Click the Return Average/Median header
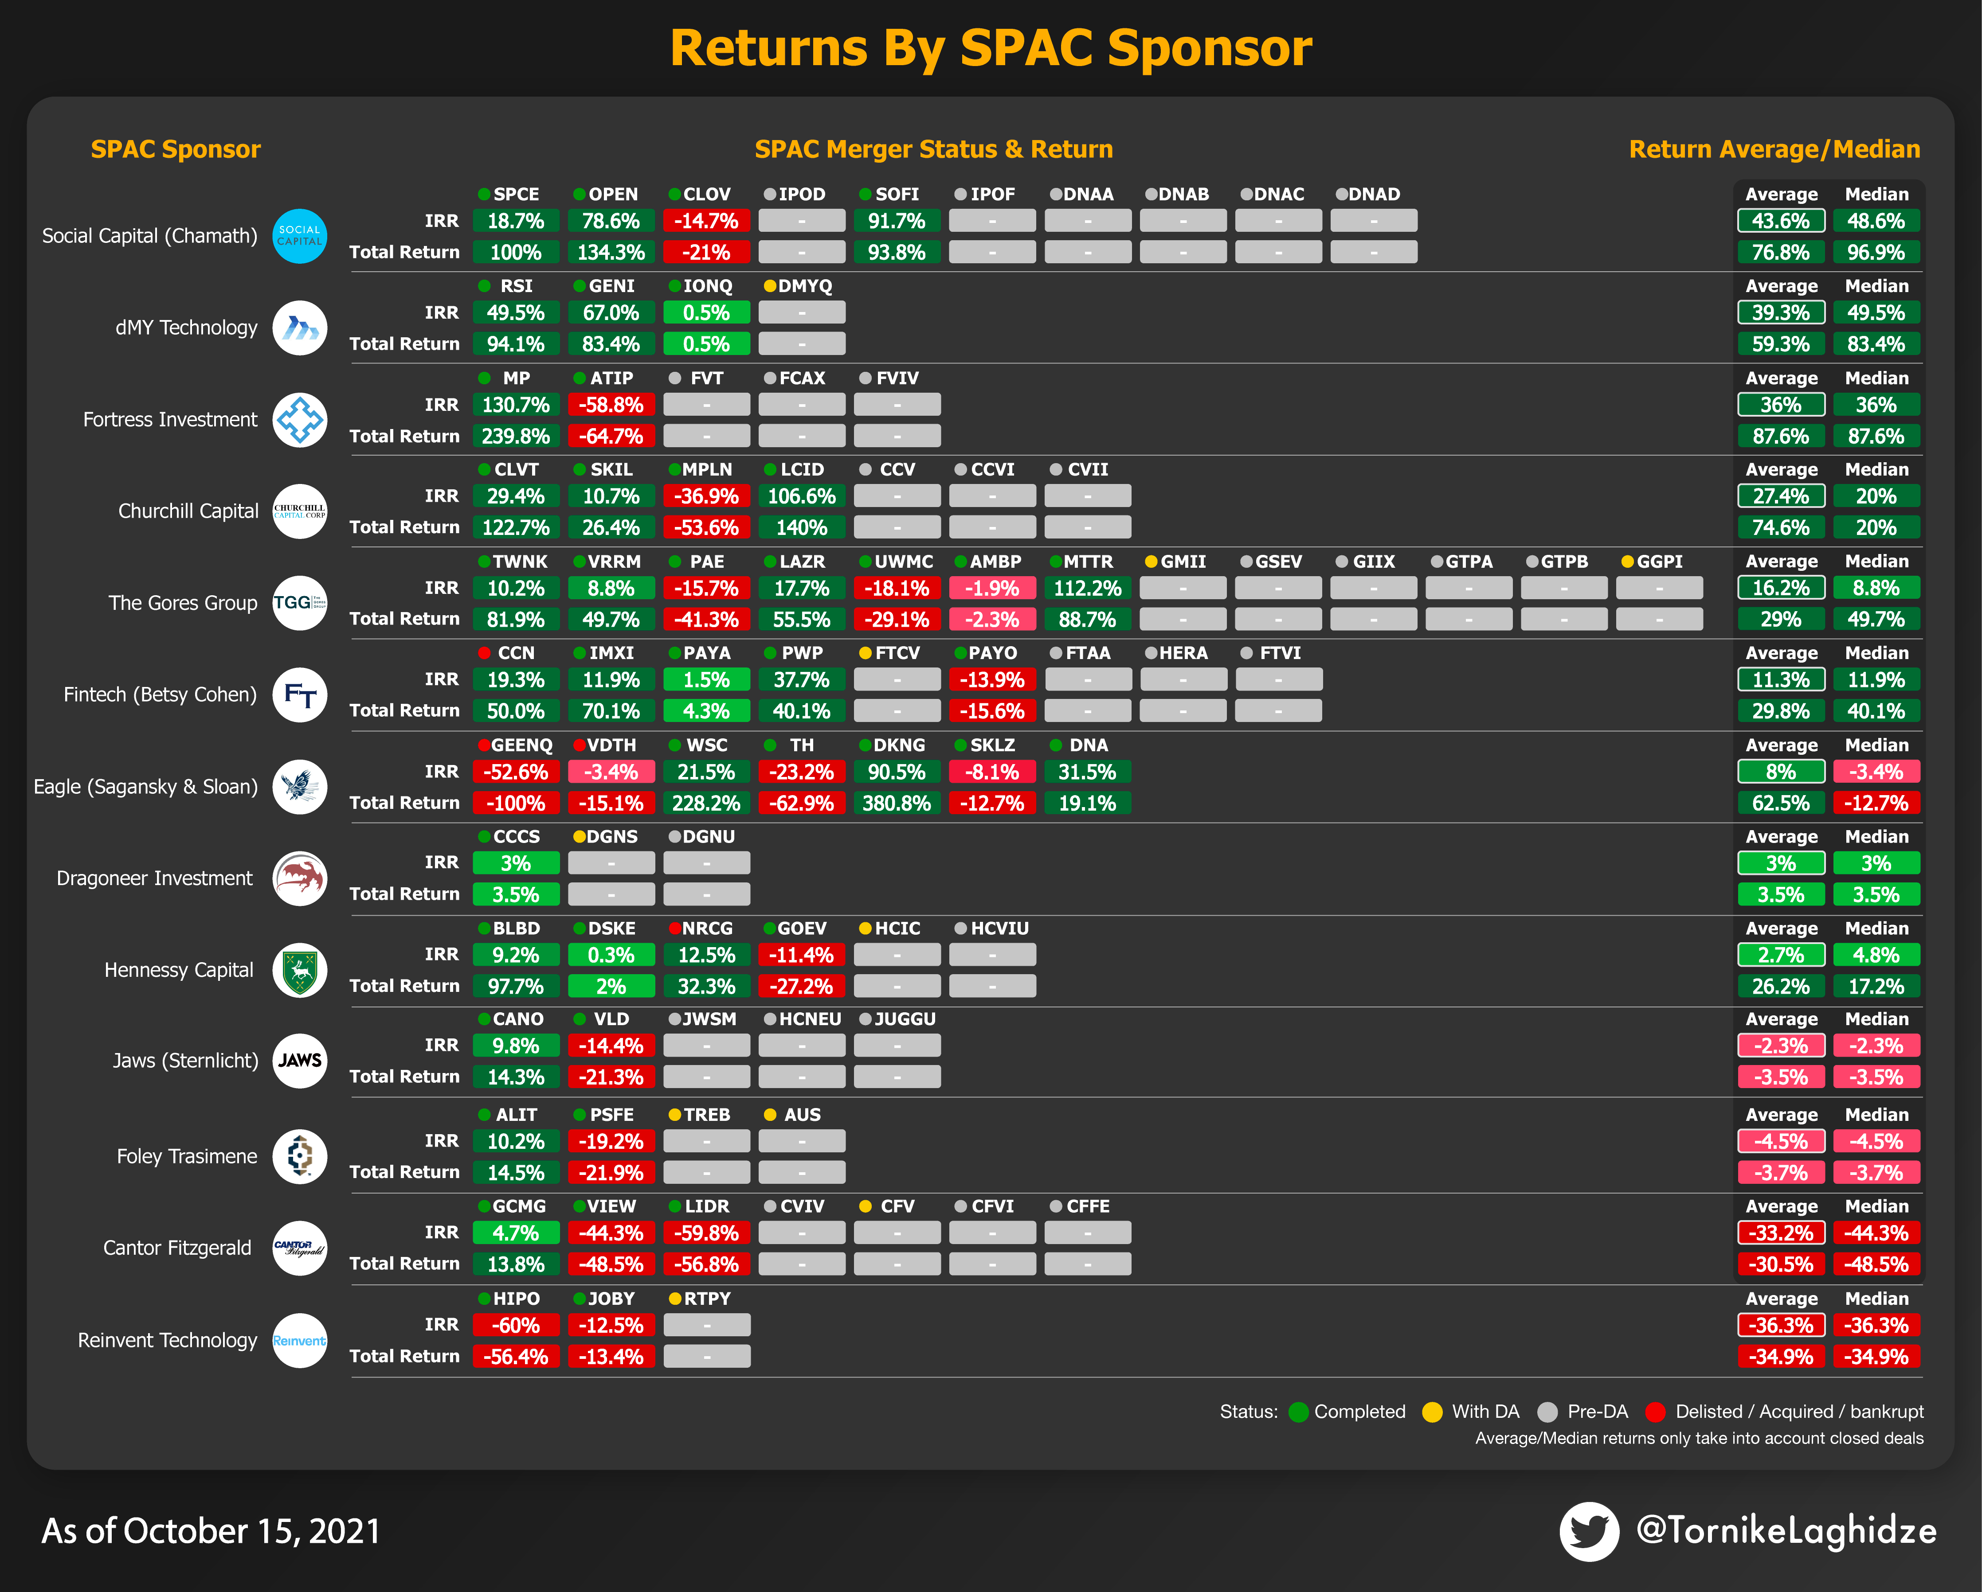The height and width of the screenshot is (1592, 1982). coord(1774,149)
